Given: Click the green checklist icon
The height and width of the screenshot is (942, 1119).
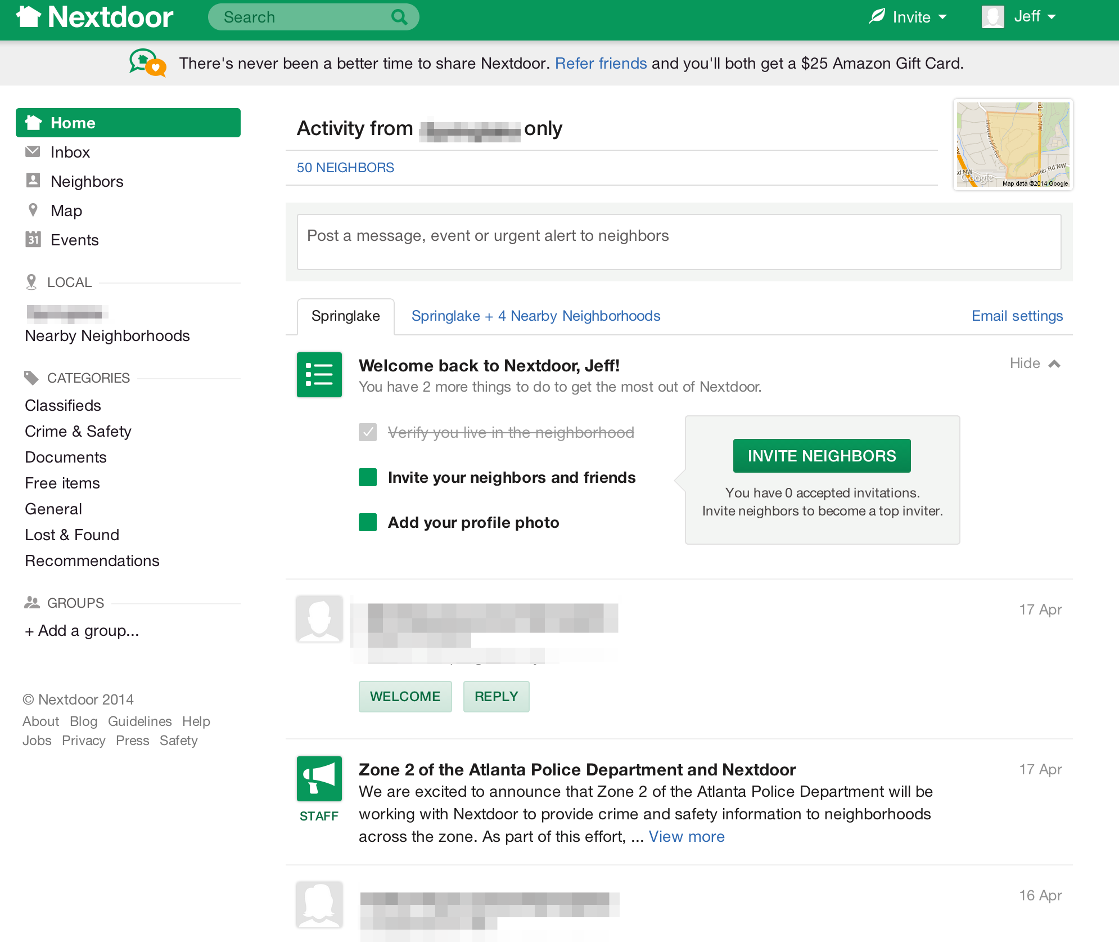Looking at the screenshot, I should [319, 375].
